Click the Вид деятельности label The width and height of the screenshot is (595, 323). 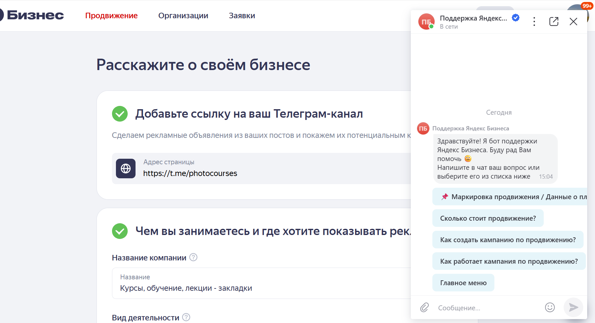coord(146,318)
